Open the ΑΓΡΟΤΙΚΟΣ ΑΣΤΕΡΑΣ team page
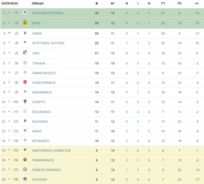 48,43
